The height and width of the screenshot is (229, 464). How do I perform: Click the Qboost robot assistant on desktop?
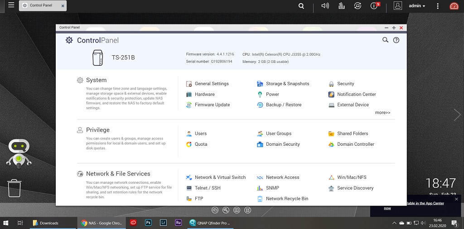[x=19, y=153]
